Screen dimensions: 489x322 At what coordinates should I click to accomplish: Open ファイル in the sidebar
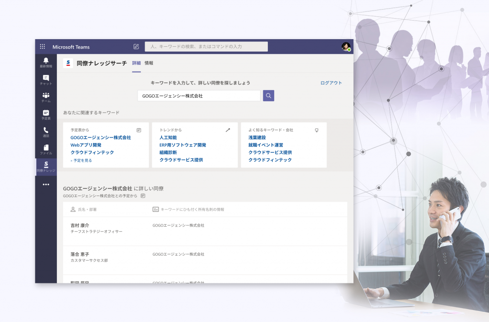(x=46, y=150)
